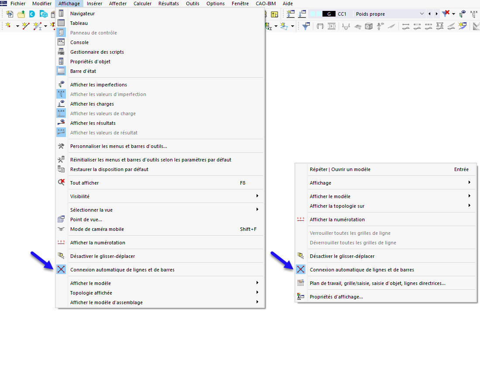Step to the previous load case with left arrow
The width and height of the screenshot is (480, 367).
pyautogui.click(x=429, y=14)
